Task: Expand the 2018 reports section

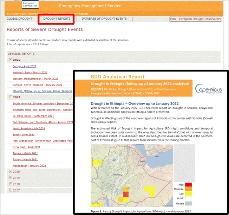Action: [11, 184]
